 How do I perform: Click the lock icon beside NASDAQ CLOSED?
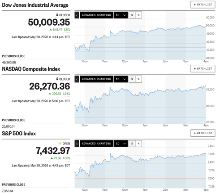tap(57, 79)
